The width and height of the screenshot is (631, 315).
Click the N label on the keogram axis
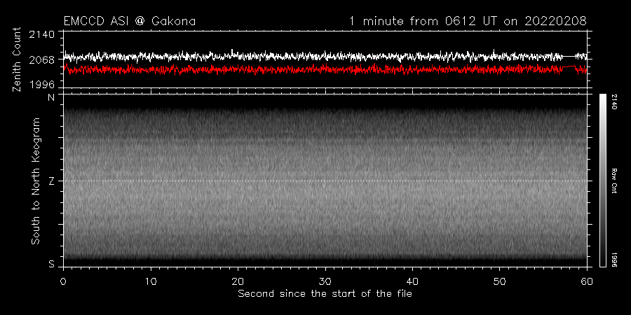click(x=51, y=98)
